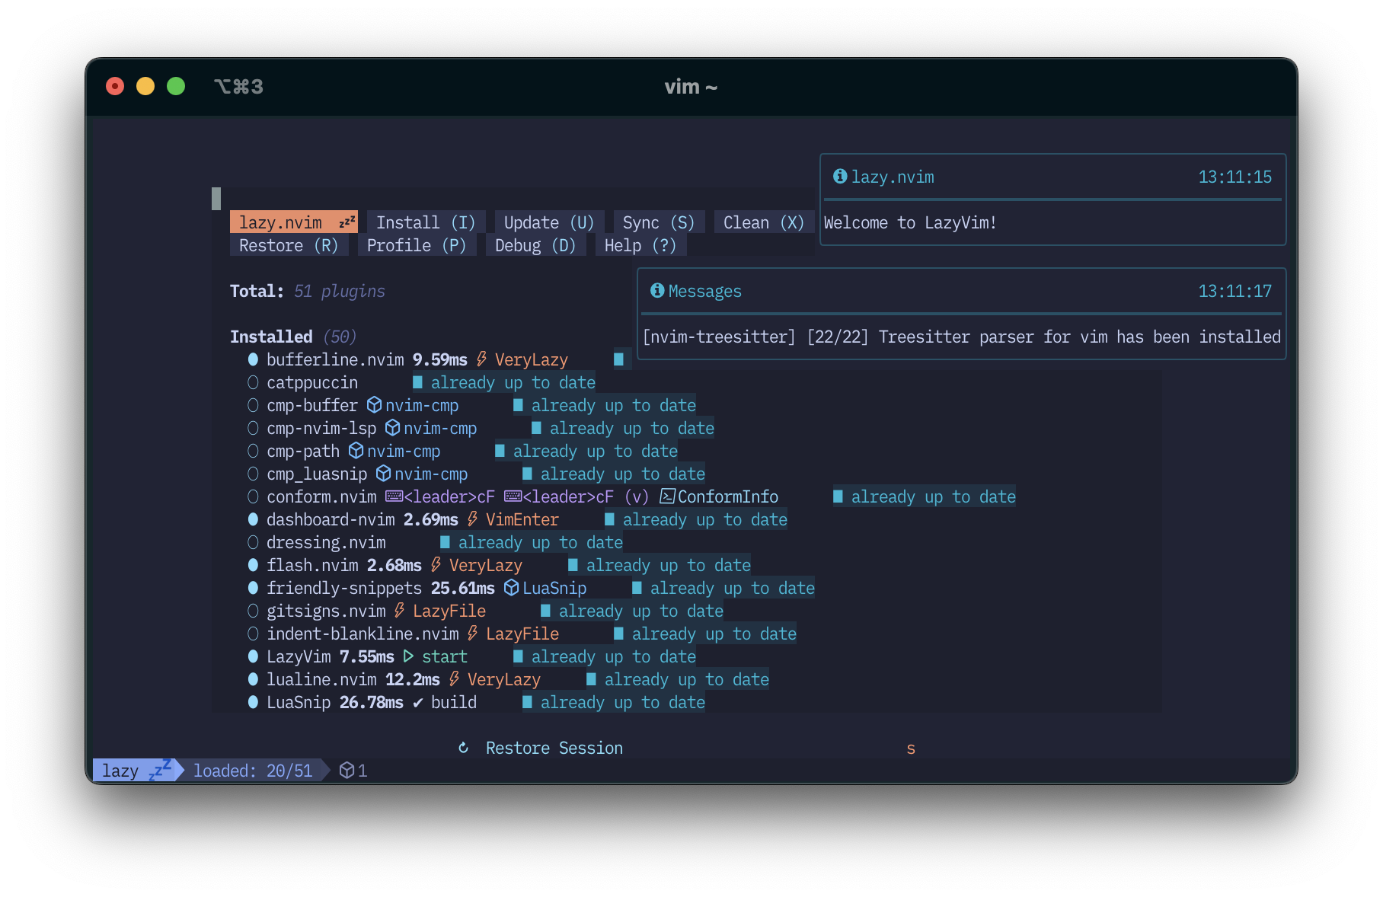Screen dimensions: 1383x897
Task: Click the package icon next to cmp-buffer's nvim-cmp
Action: 374,405
